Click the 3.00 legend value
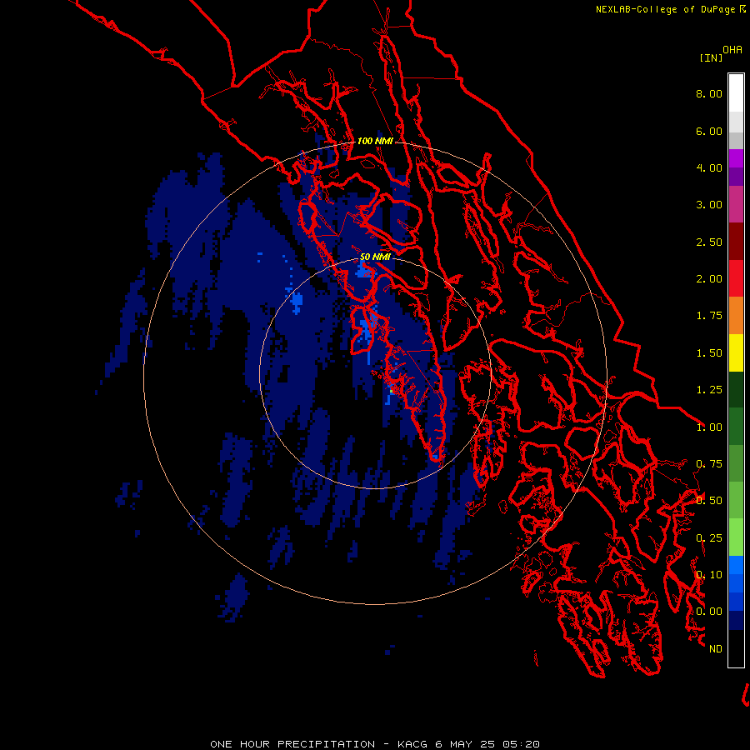This screenshot has width=750, height=750. point(709,205)
